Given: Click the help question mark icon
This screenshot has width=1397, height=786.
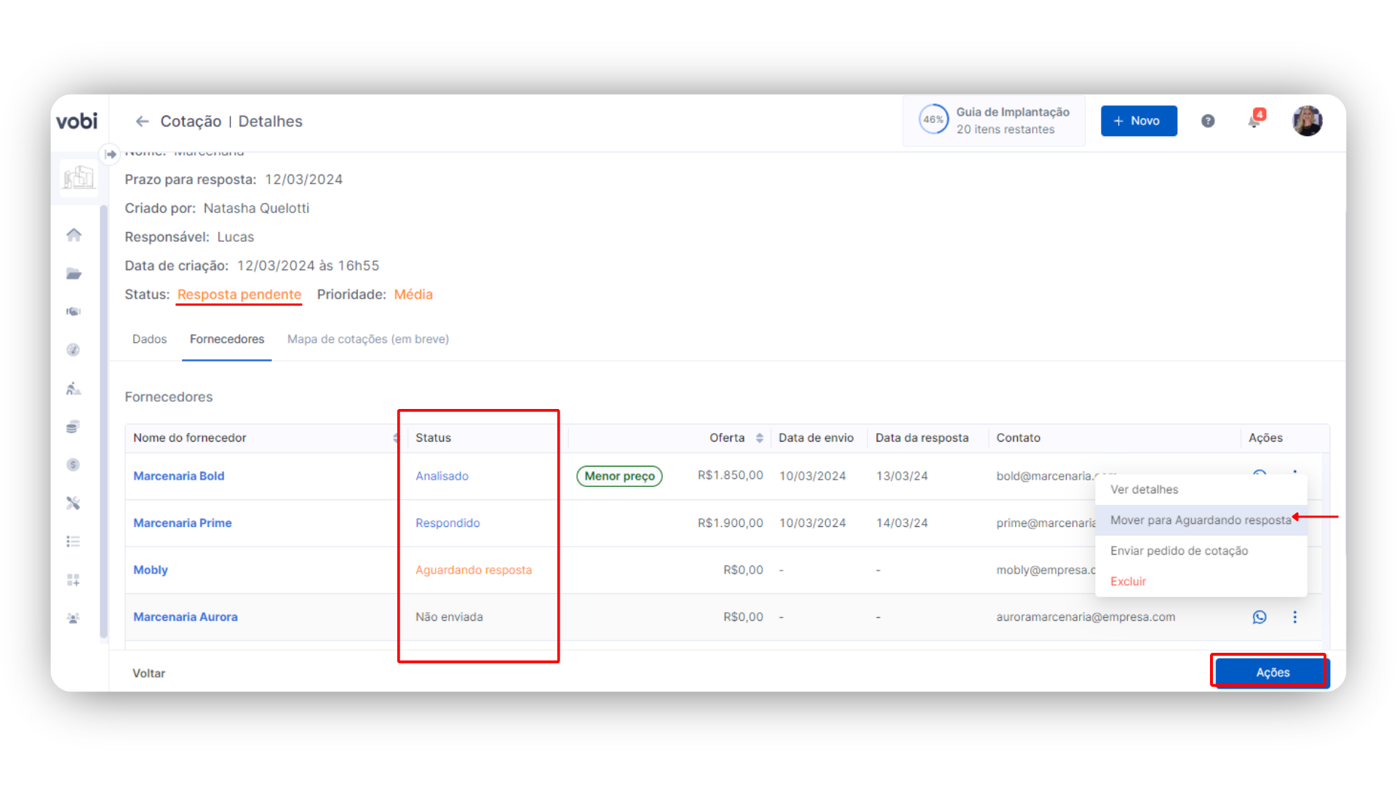Looking at the screenshot, I should pyautogui.click(x=1208, y=121).
